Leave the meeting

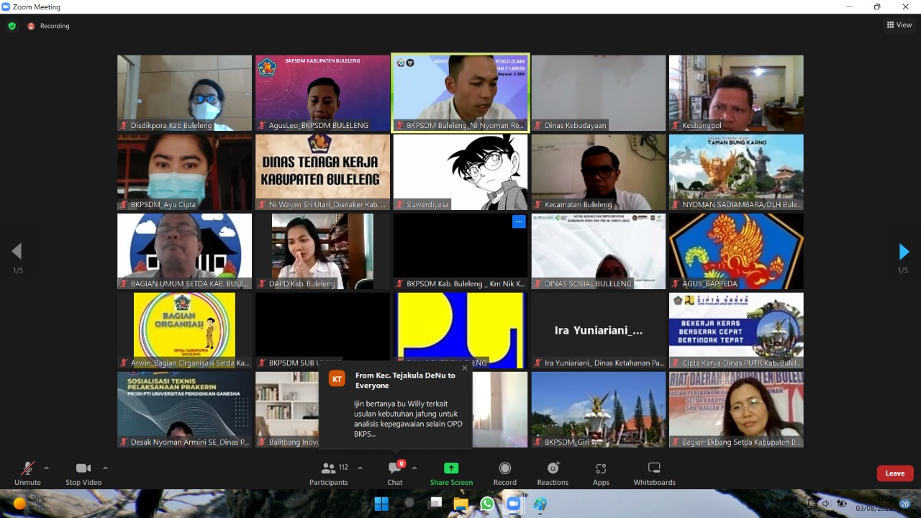tap(895, 473)
